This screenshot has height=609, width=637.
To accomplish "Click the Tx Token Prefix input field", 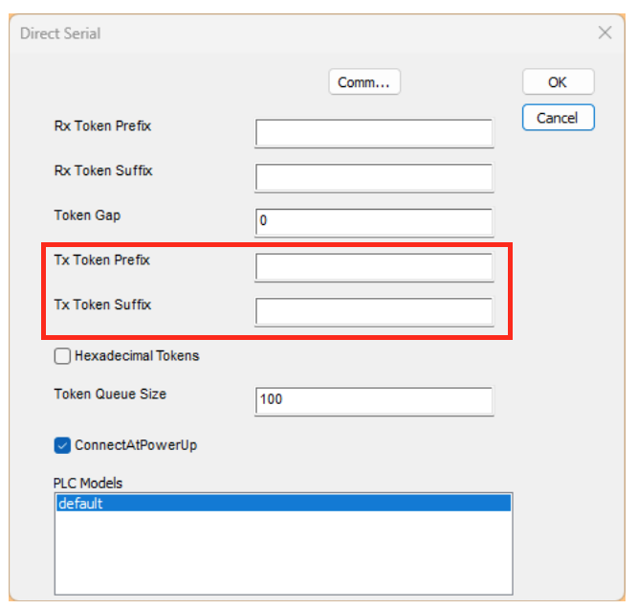I will click(x=374, y=266).
